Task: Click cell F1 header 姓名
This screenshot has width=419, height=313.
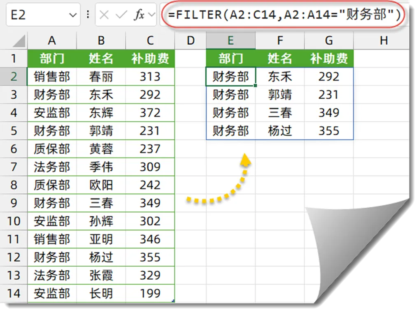Action: (280, 58)
